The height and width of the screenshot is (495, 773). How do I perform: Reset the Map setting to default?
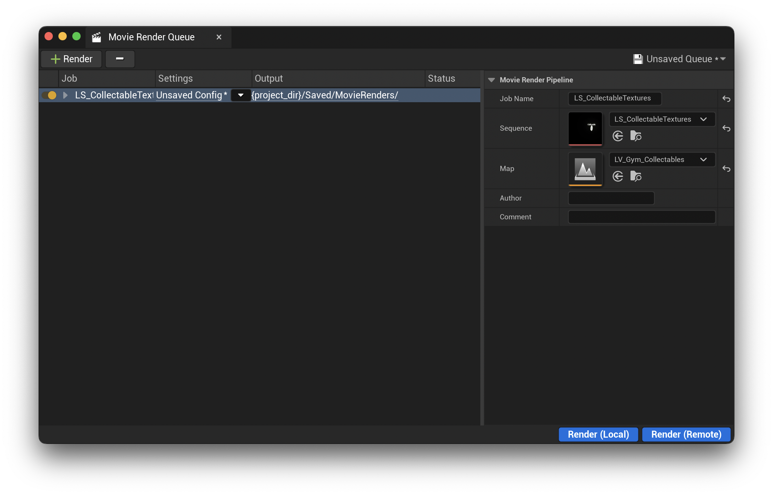point(726,169)
